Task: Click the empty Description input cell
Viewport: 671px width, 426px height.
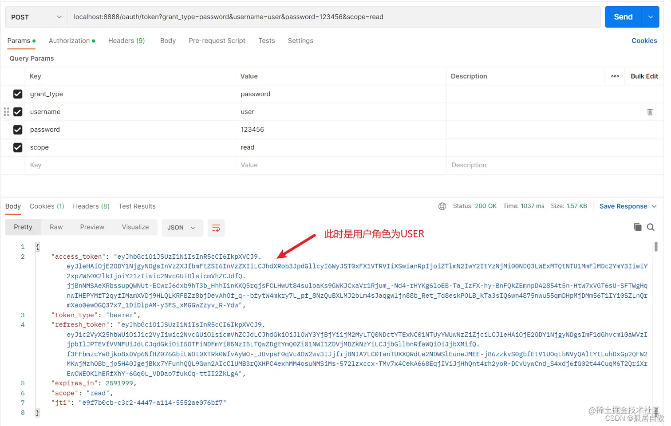Action: coord(555,165)
